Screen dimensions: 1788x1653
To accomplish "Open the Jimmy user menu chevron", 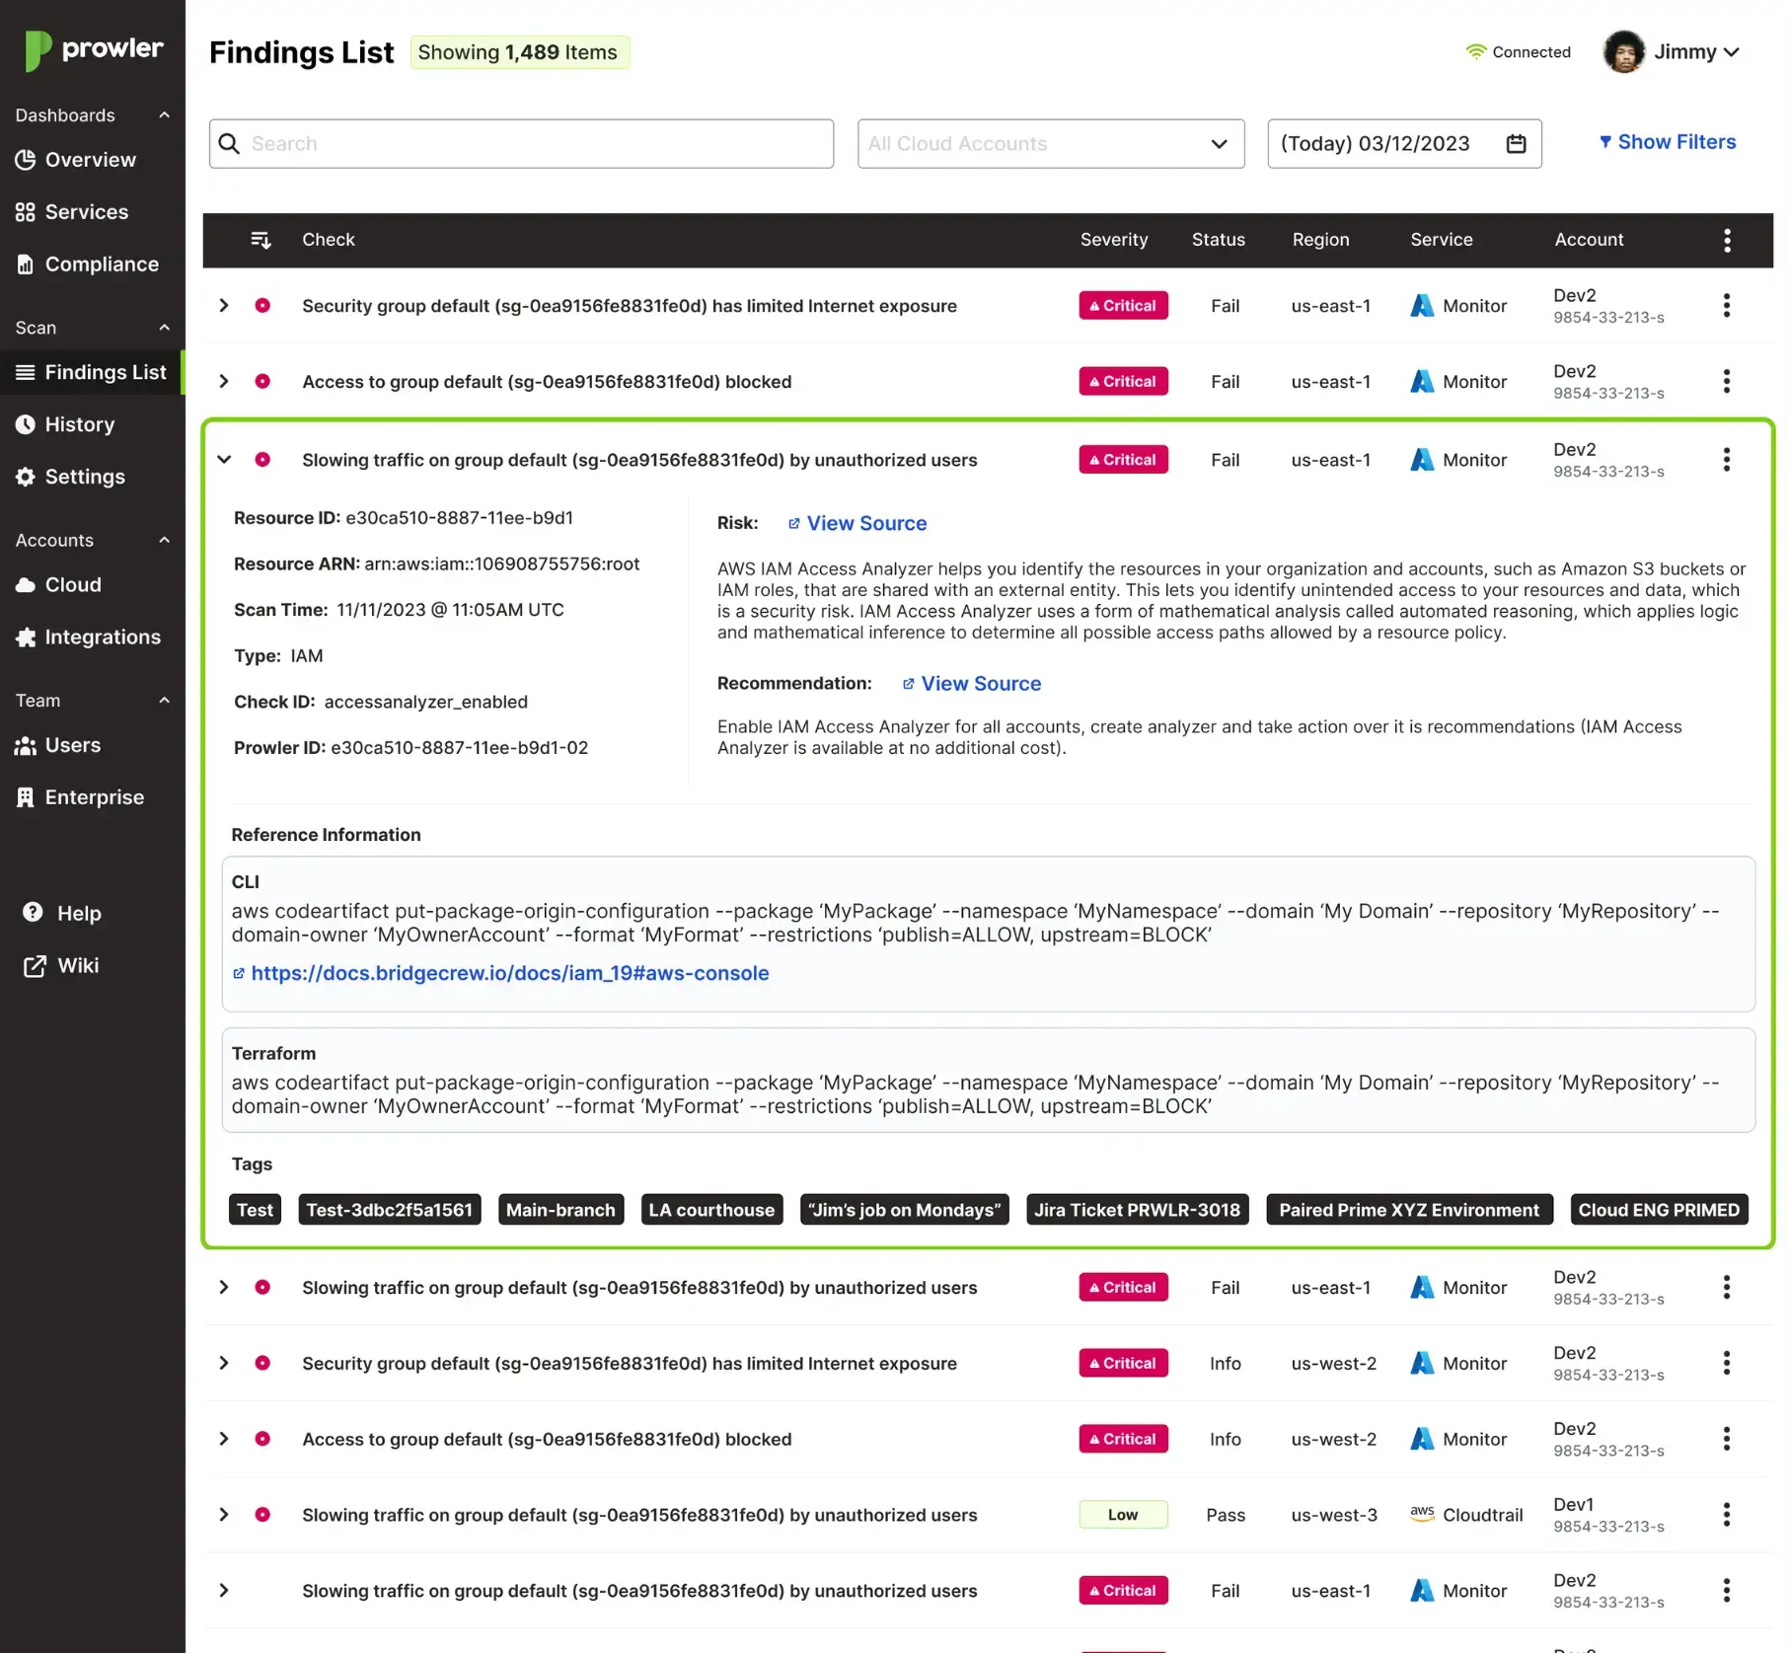I will click(x=1731, y=52).
